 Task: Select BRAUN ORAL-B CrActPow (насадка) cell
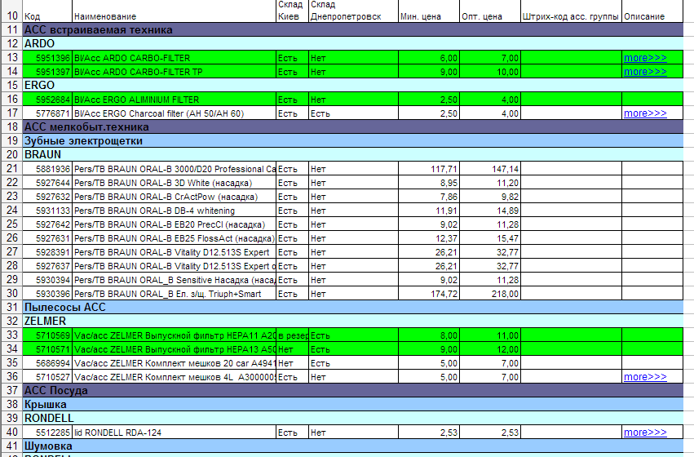point(174,197)
